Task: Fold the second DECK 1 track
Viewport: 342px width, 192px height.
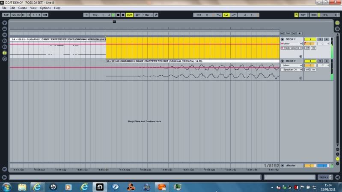Action: click(282, 61)
